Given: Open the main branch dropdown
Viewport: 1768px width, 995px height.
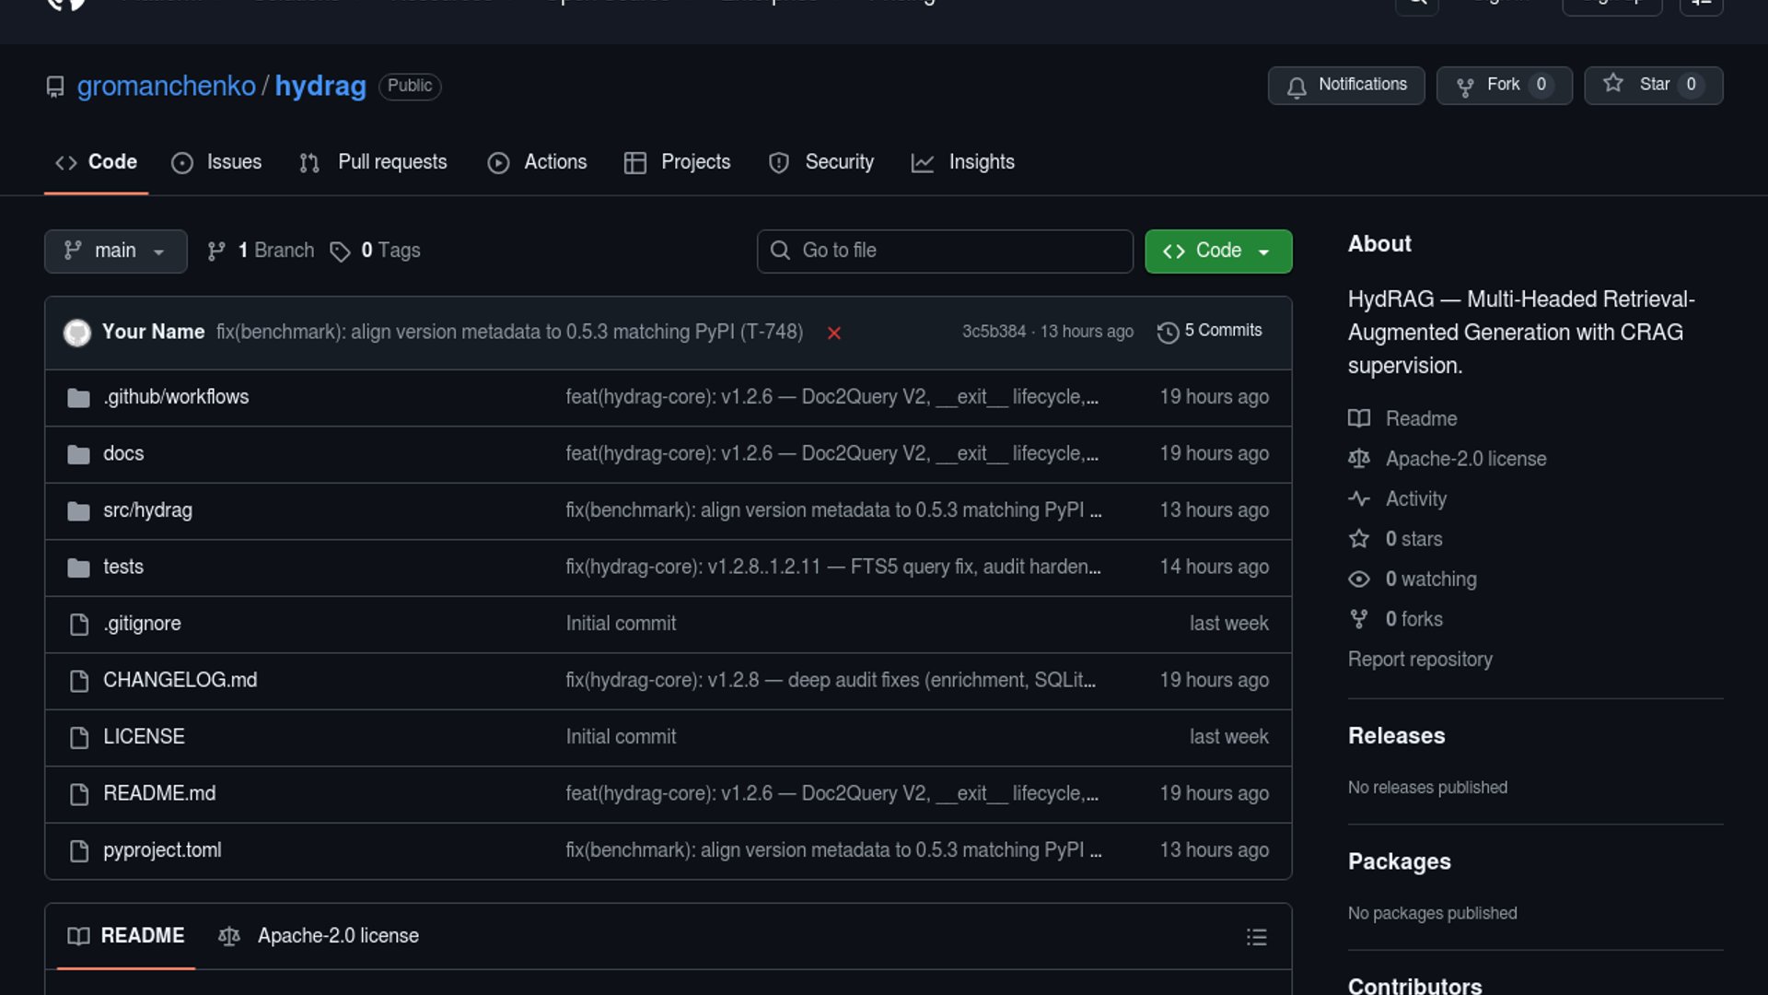Looking at the screenshot, I should pos(115,251).
